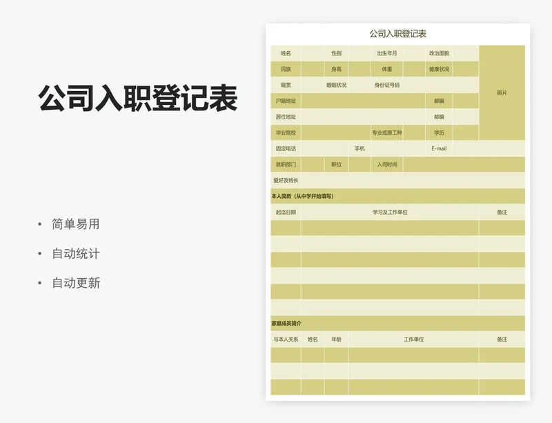This screenshot has height=423, width=552.
Task: Click the large bold heading 公司入职登记表
Action: point(137,98)
